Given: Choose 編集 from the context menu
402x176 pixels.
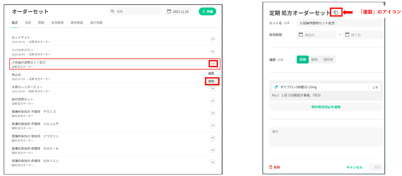Looking at the screenshot, I should (211, 73).
